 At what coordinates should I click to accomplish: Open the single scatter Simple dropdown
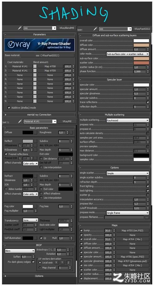(128, 173)
